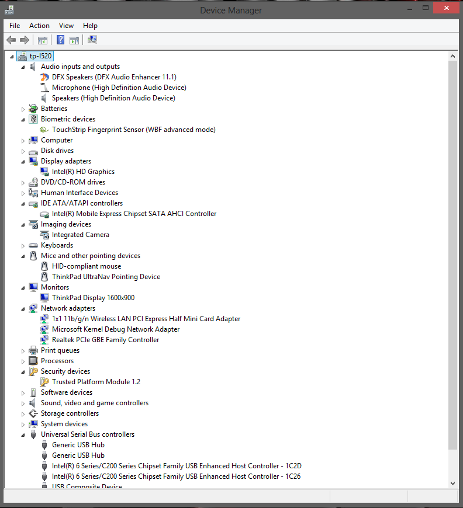Collapse Mice and other pointing devices

23,256
